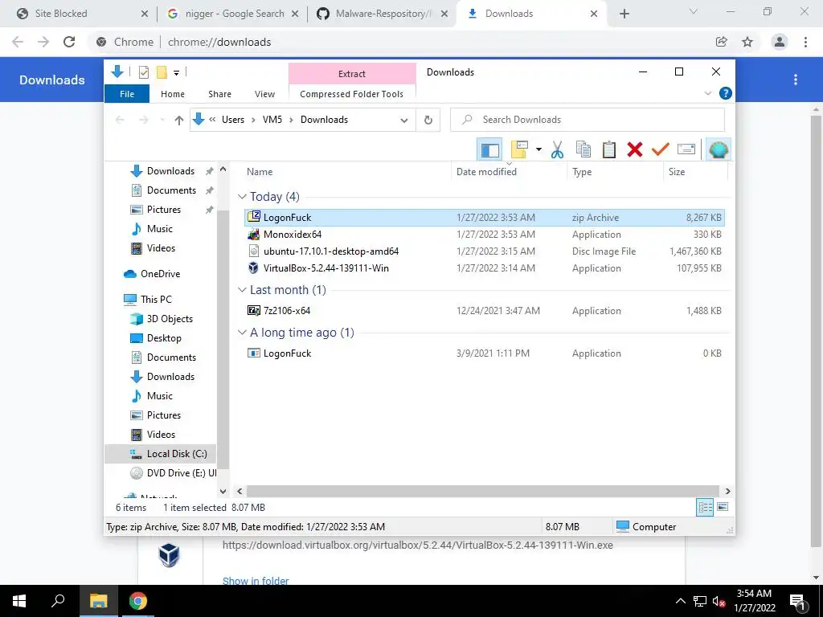
Task: Open the notification center icon
Action: (797, 601)
